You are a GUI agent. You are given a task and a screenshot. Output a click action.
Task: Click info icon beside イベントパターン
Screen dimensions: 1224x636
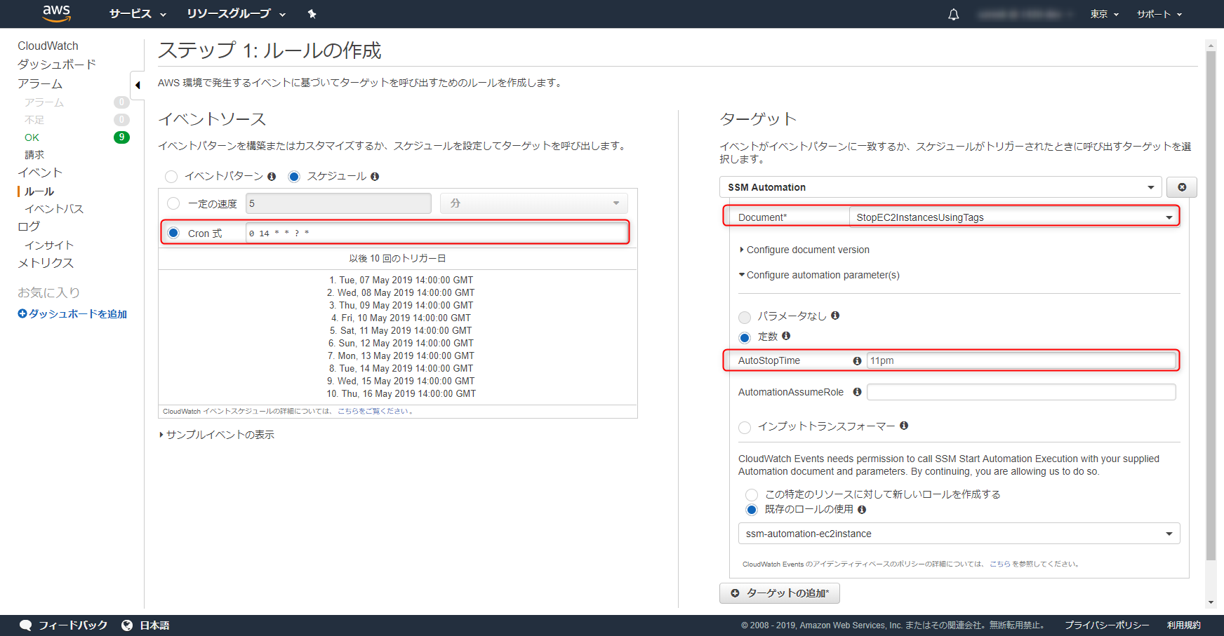272,177
